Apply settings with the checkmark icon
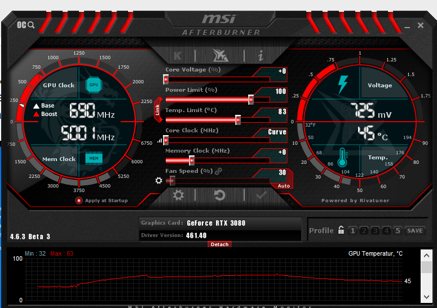 pos(261,195)
